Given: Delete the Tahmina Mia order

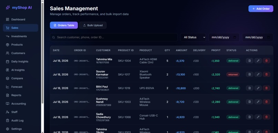Looking at the screenshot, I should coord(267,61).
